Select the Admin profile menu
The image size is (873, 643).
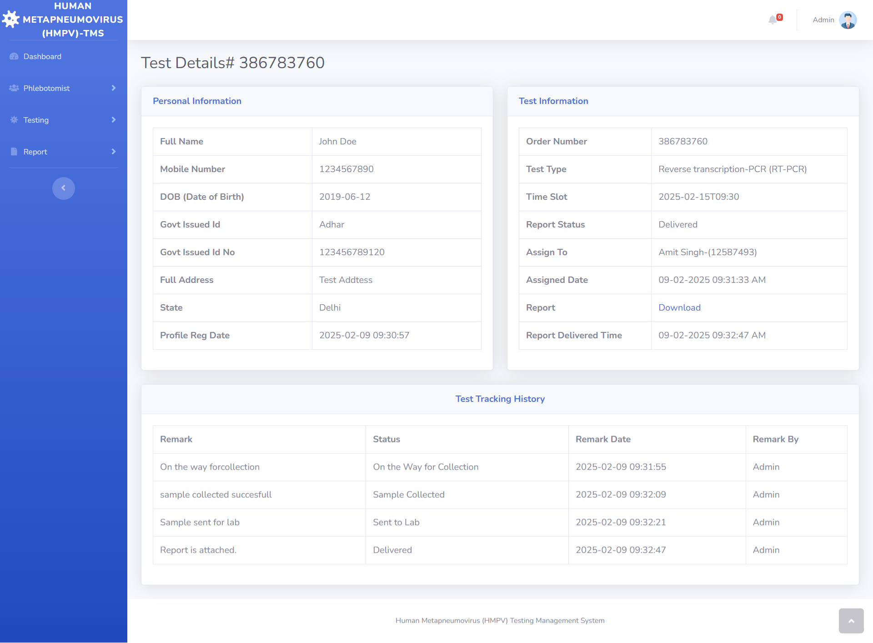(823, 20)
